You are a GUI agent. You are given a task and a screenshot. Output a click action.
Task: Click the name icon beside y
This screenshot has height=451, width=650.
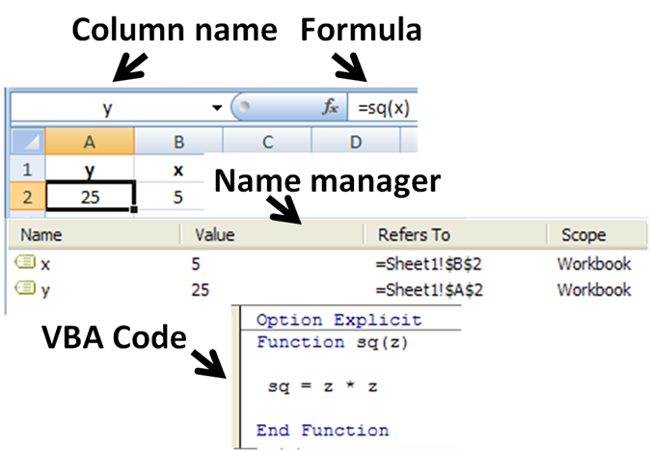coord(24,289)
